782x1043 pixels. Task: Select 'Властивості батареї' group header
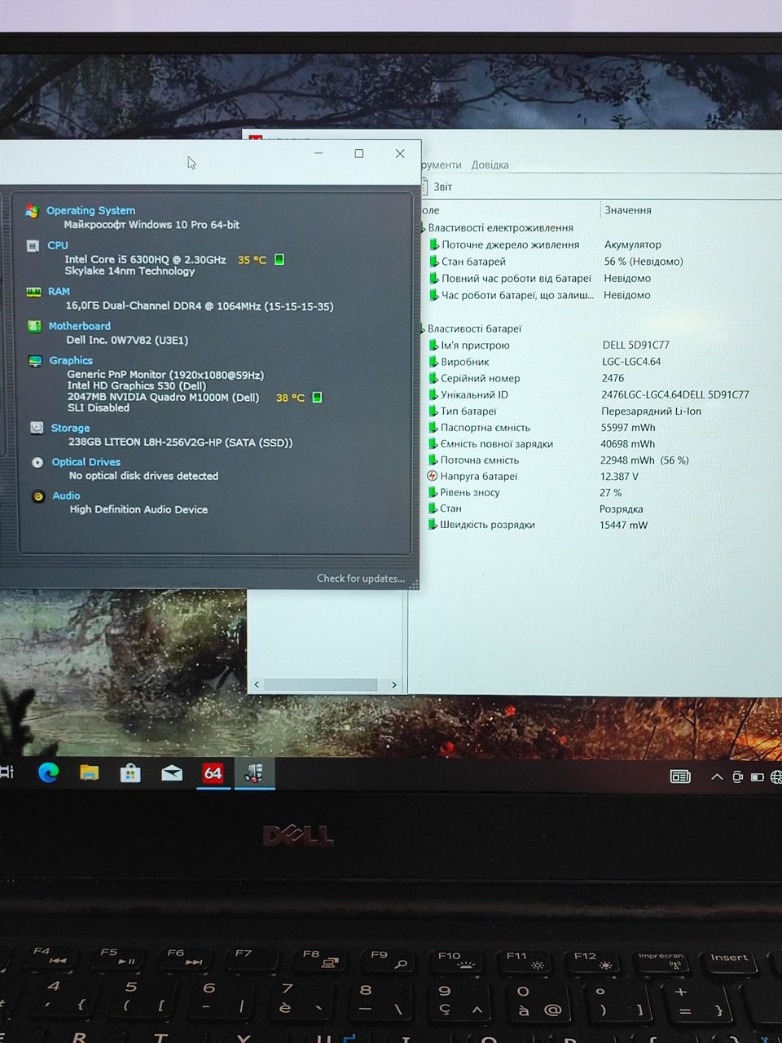coord(474,329)
